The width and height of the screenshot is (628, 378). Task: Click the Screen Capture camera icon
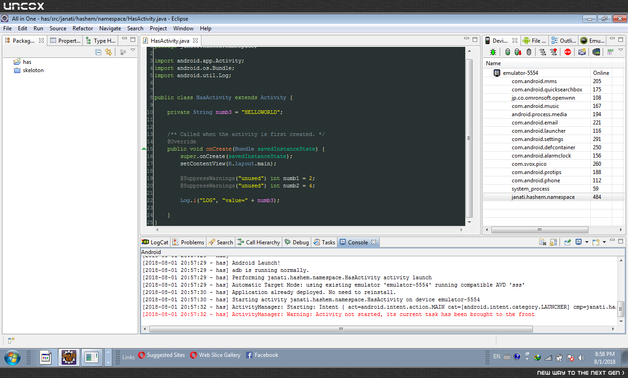point(582,52)
